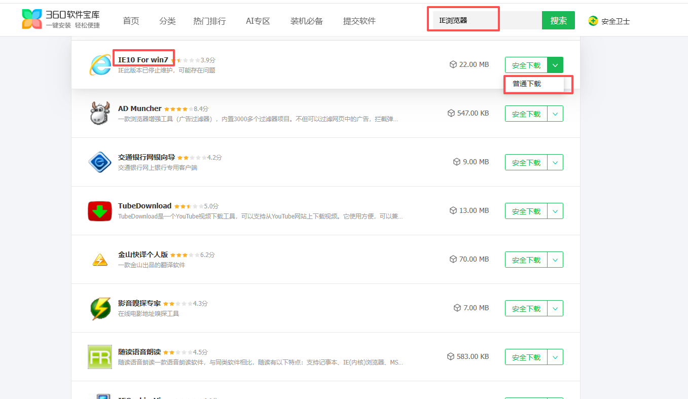Collapse the download dropdown for IE10
Viewport: 688px width, 399px height.
[x=555, y=65]
